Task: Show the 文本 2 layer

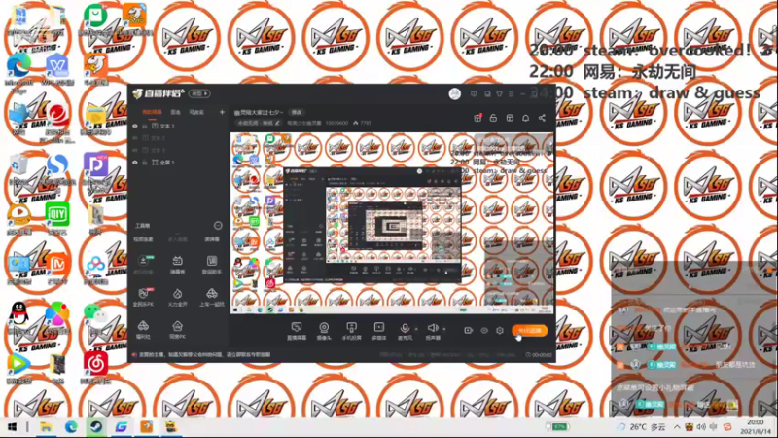Action: tap(134, 138)
